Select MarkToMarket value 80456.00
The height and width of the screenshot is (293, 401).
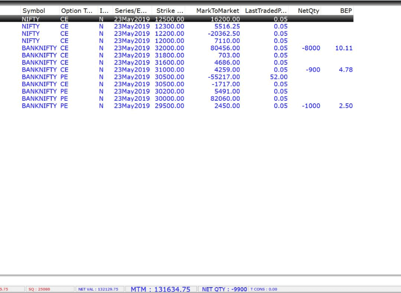(x=226, y=48)
